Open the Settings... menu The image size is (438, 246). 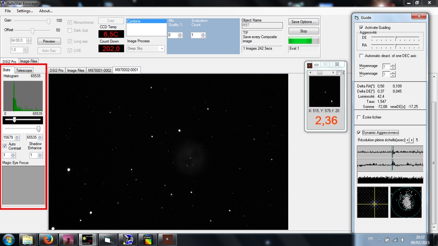tap(25, 11)
